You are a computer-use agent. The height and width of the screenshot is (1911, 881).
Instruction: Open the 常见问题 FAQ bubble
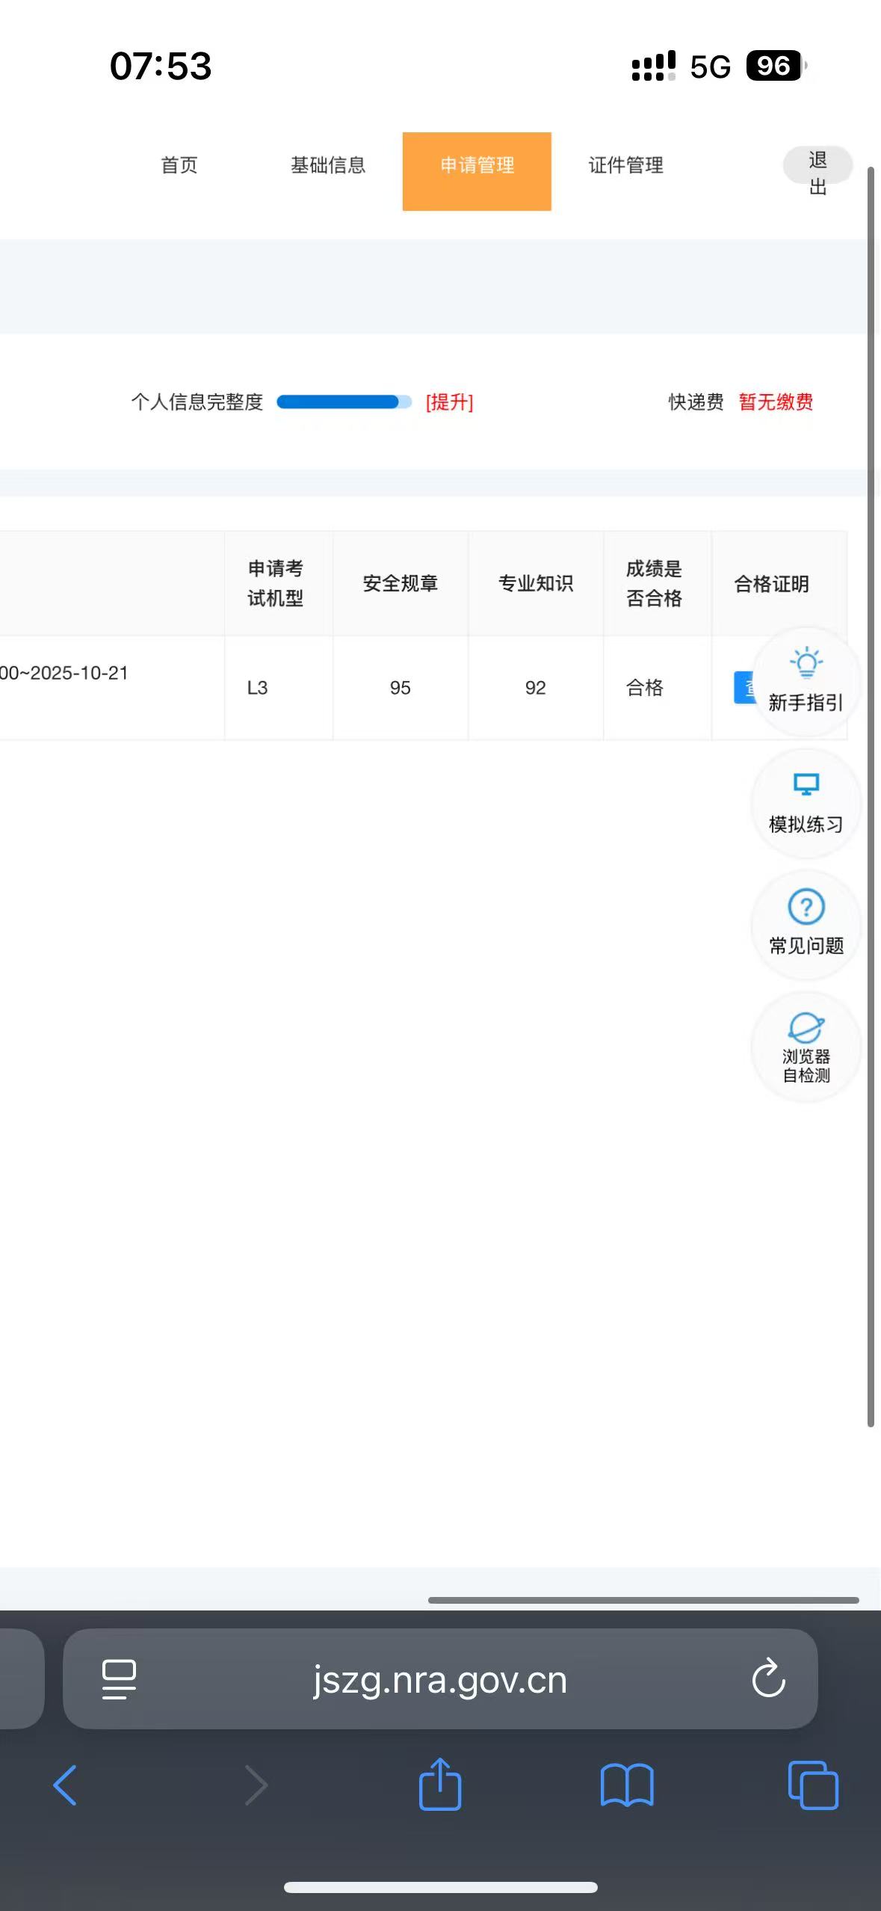click(806, 924)
